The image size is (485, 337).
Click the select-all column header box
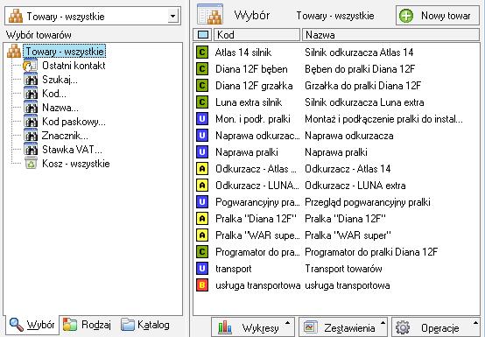[202, 35]
